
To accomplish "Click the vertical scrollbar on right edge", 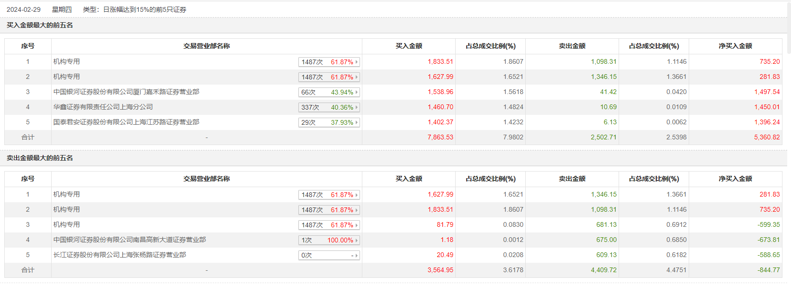I will [789, 27].
